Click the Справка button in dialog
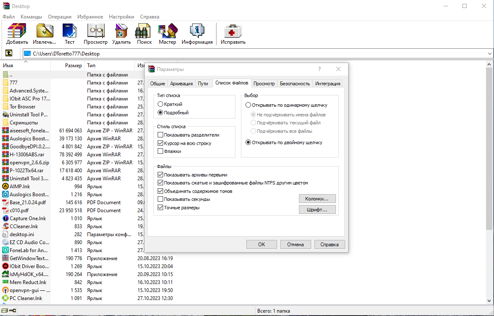The width and height of the screenshot is (494, 316). [330, 244]
